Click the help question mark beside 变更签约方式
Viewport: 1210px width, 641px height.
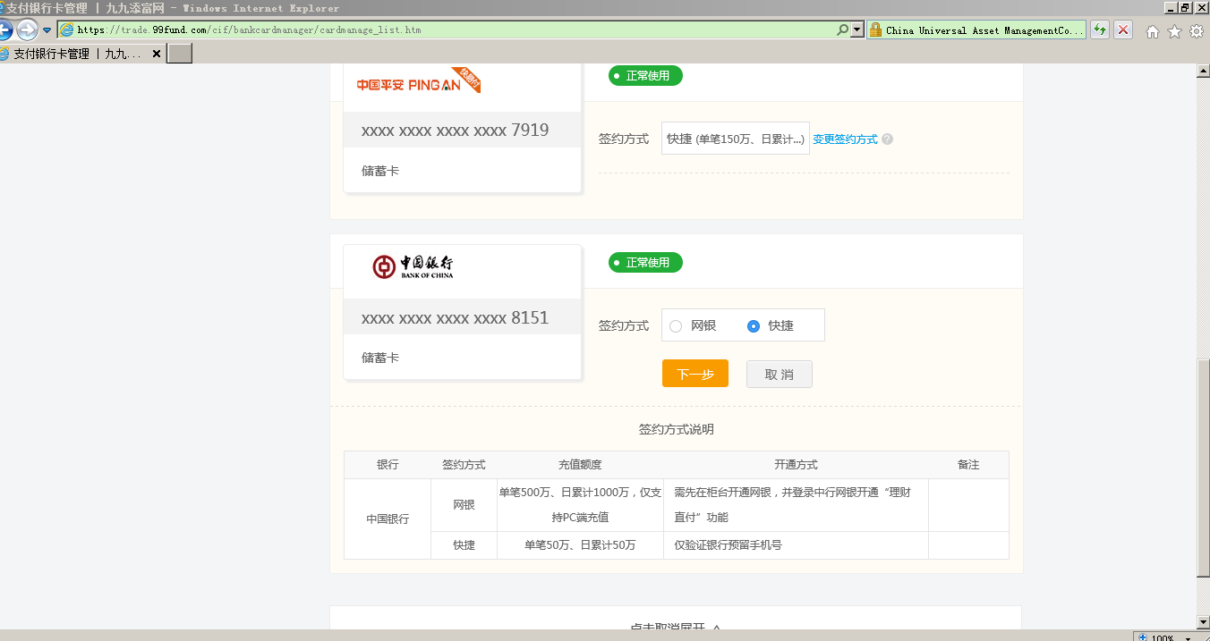(x=887, y=139)
